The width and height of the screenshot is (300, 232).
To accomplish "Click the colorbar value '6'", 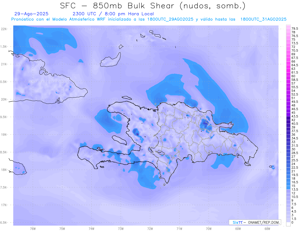I will click(x=292, y=208).
